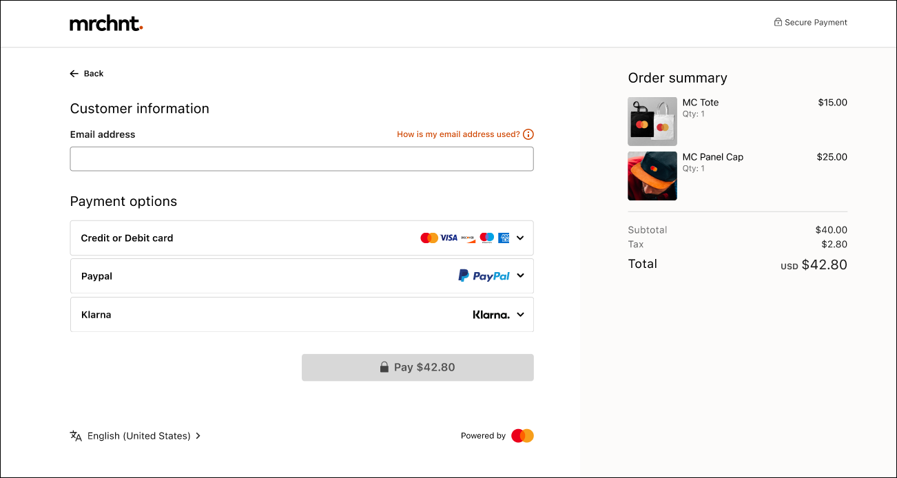Click the Discover card logo

tap(468, 238)
